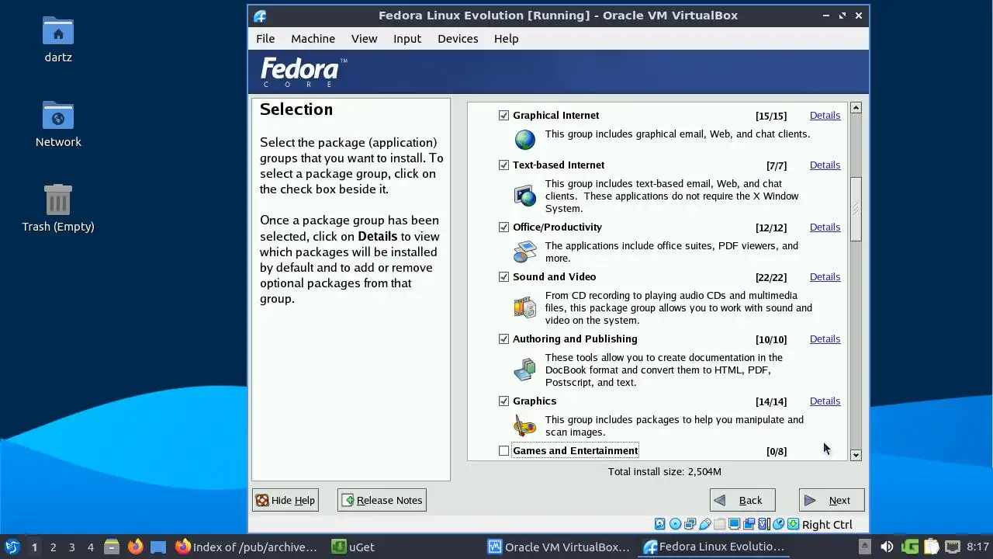Uncheck the Graphics group checkbox
Viewport: 993px width, 559px height.
[x=504, y=401]
